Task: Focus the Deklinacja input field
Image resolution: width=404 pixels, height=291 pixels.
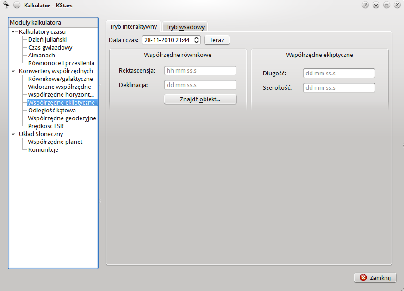Action: pyautogui.click(x=200, y=85)
